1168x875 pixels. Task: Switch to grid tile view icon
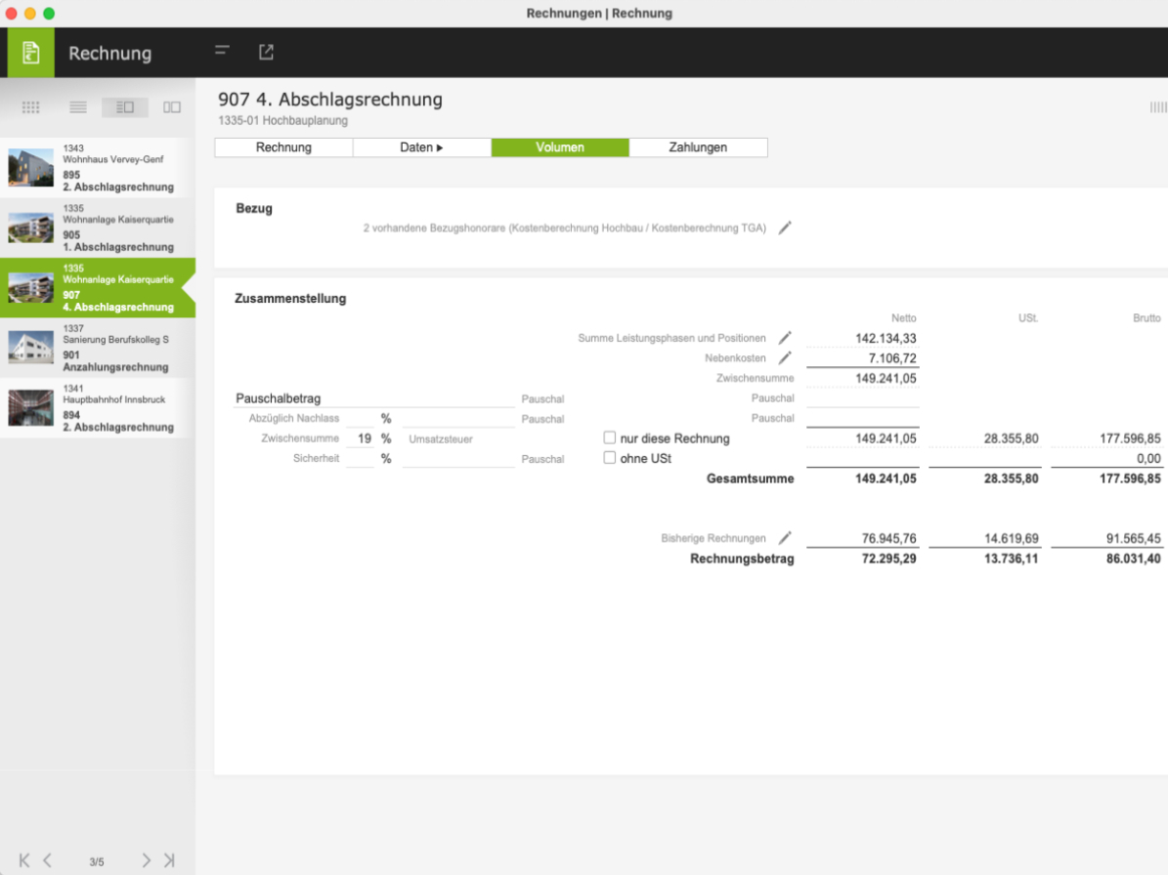click(x=30, y=107)
